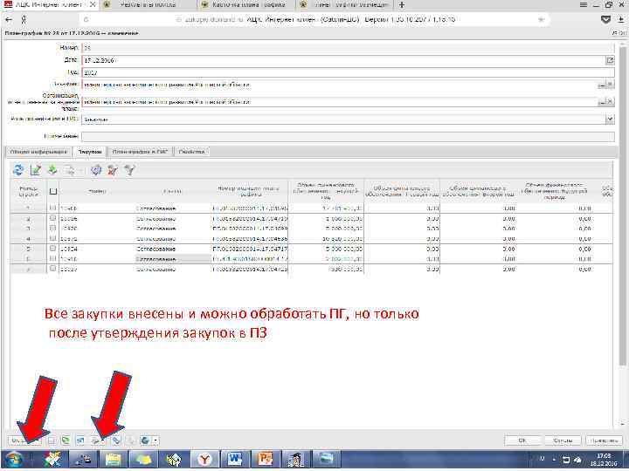Click the 'Применить' button
Image resolution: width=629 pixels, height=471 pixels.
click(x=605, y=440)
